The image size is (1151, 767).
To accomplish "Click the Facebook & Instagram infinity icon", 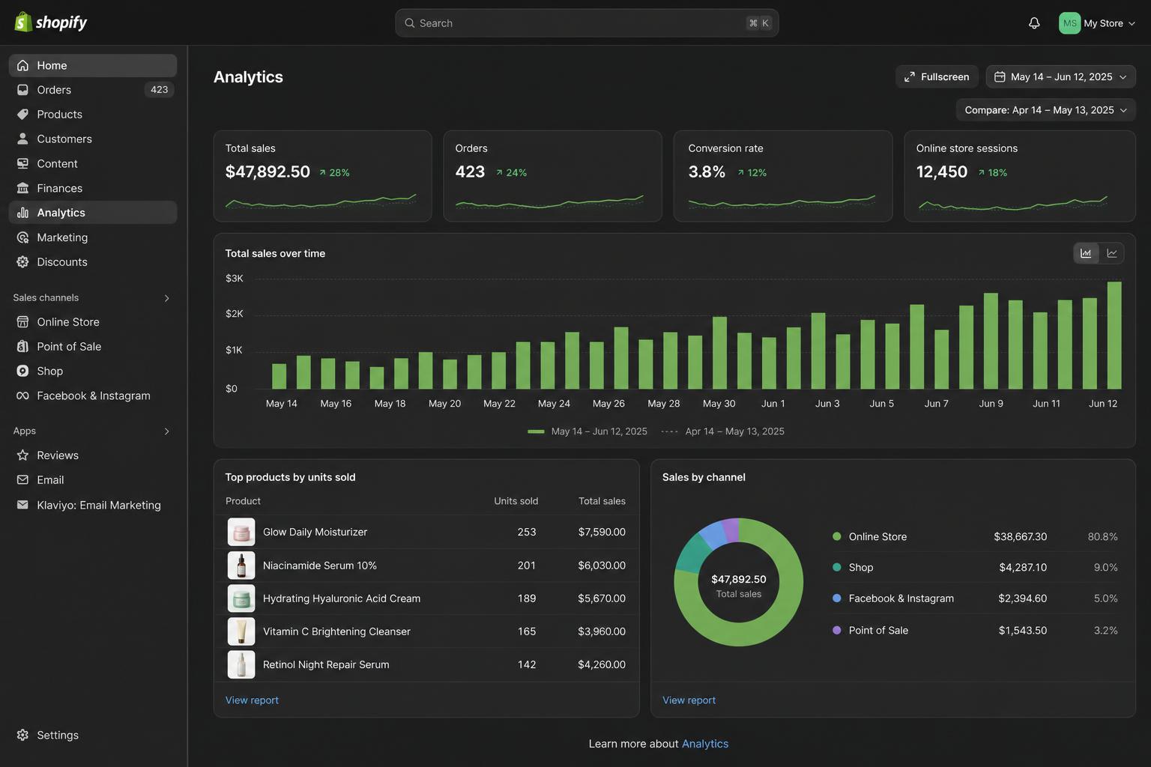I will pos(23,396).
